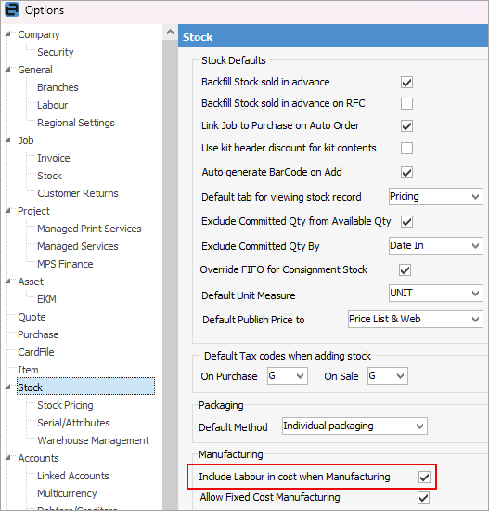The width and height of the screenshot is (489, 511).
Task: Open the On Purchase tax code dropdown
Action: [288, 376]
